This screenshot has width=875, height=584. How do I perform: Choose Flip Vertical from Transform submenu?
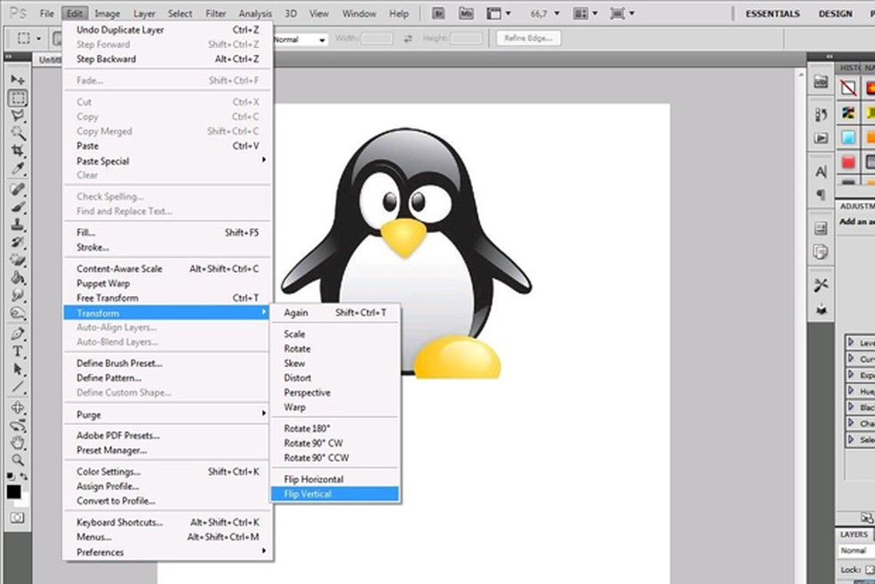[x=308, y=494]
